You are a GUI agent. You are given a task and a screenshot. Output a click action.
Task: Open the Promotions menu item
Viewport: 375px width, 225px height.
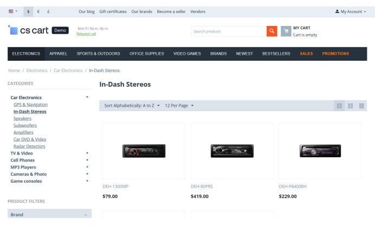(x=335, y=54)
